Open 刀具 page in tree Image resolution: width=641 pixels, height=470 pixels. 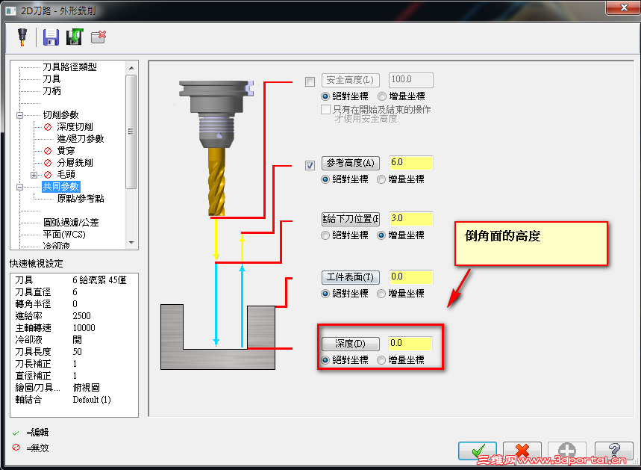click(x=51, y=78)
